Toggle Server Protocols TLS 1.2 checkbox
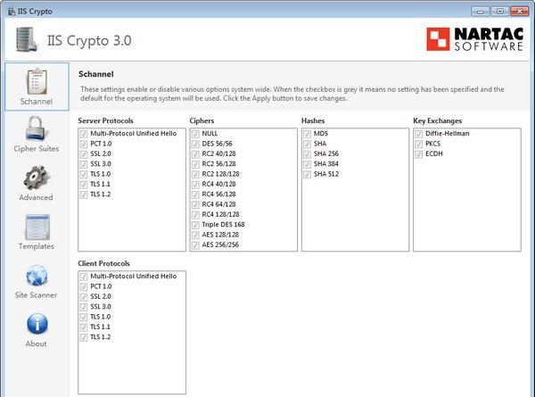 (x=83, y=194)
